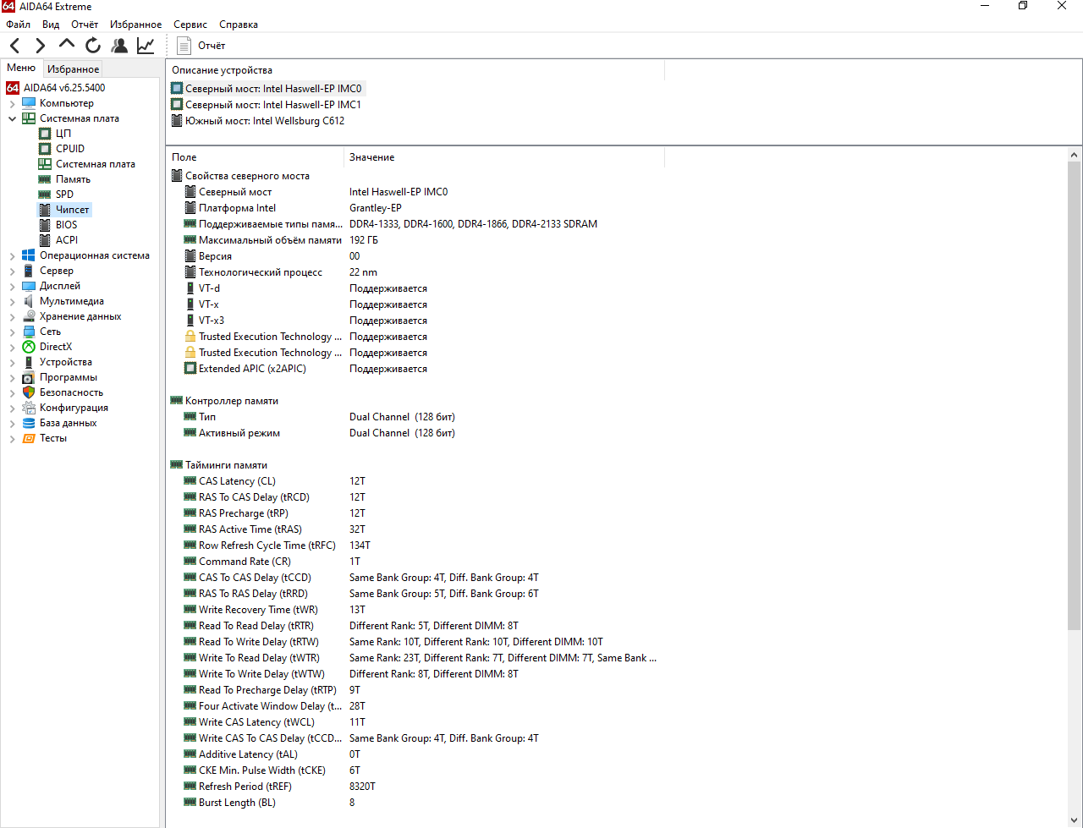This screenshot has width=1083, height=828.
Task: Select the ЦП processor icon
Action: (x=46, y=134)
